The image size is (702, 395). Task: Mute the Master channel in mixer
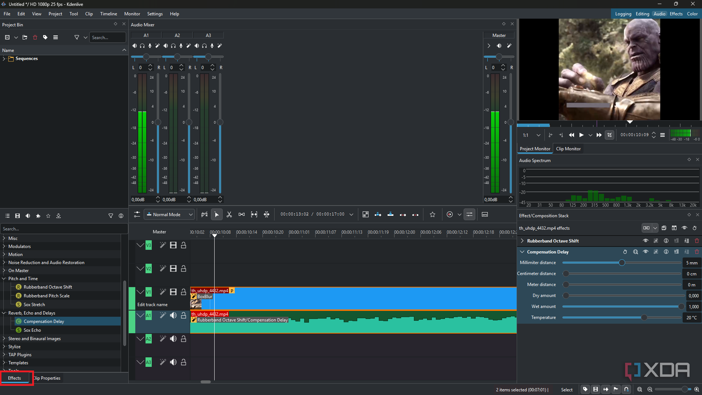coord(499,46)
